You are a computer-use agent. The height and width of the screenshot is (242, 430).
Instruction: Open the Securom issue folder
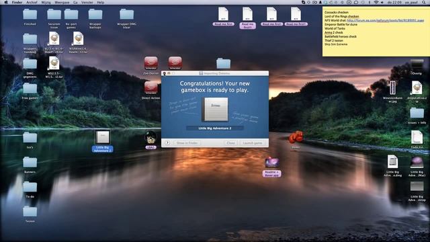54,14
